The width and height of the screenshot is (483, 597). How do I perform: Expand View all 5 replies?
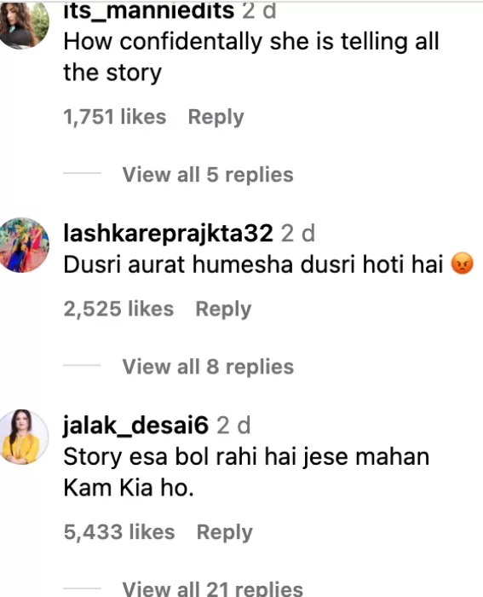pyautogui.click(x=208, y=175)
